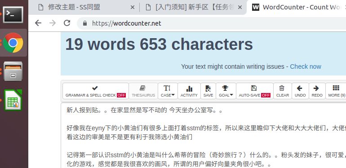346x168 pixels.
Task: Click the Redo arrow button
Action: [x=317, y=91]
